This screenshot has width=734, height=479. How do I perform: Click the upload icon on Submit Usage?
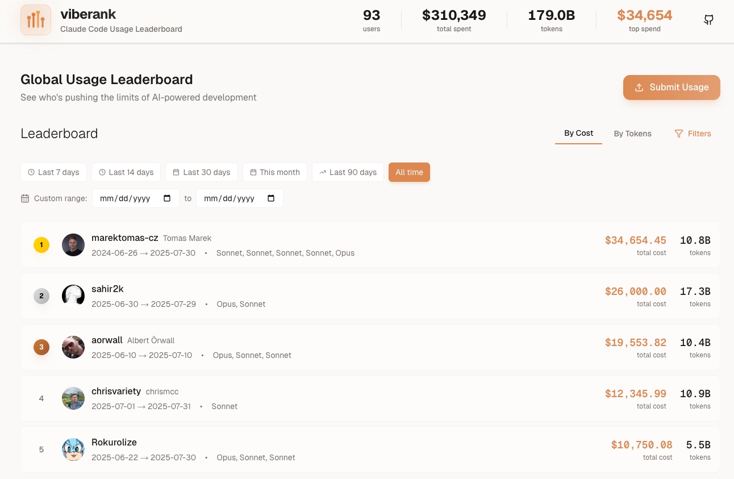pyautogui.click(x=639, y=87)
